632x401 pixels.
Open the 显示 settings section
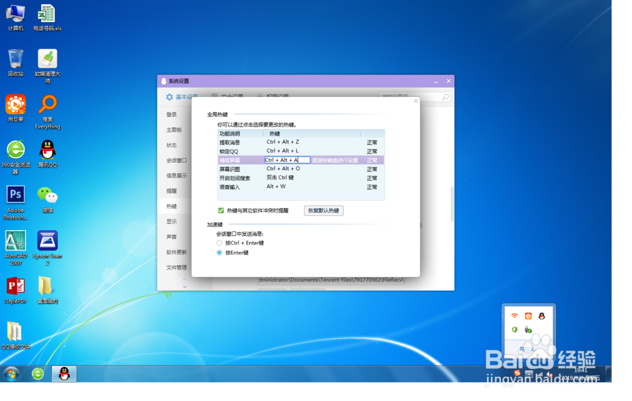[172, 222]
